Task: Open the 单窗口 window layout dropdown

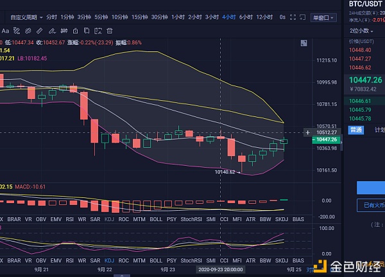Action: pos(323,18)
